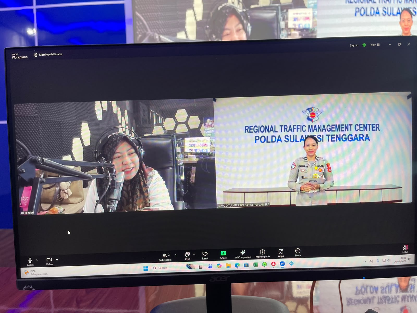Toggle camera with the Video button

pos(49,261)
